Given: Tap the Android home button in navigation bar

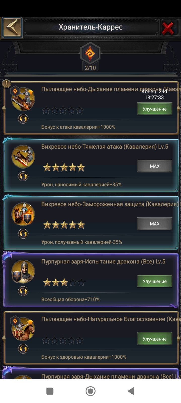Looking at the screenshot, I should 90,391.
